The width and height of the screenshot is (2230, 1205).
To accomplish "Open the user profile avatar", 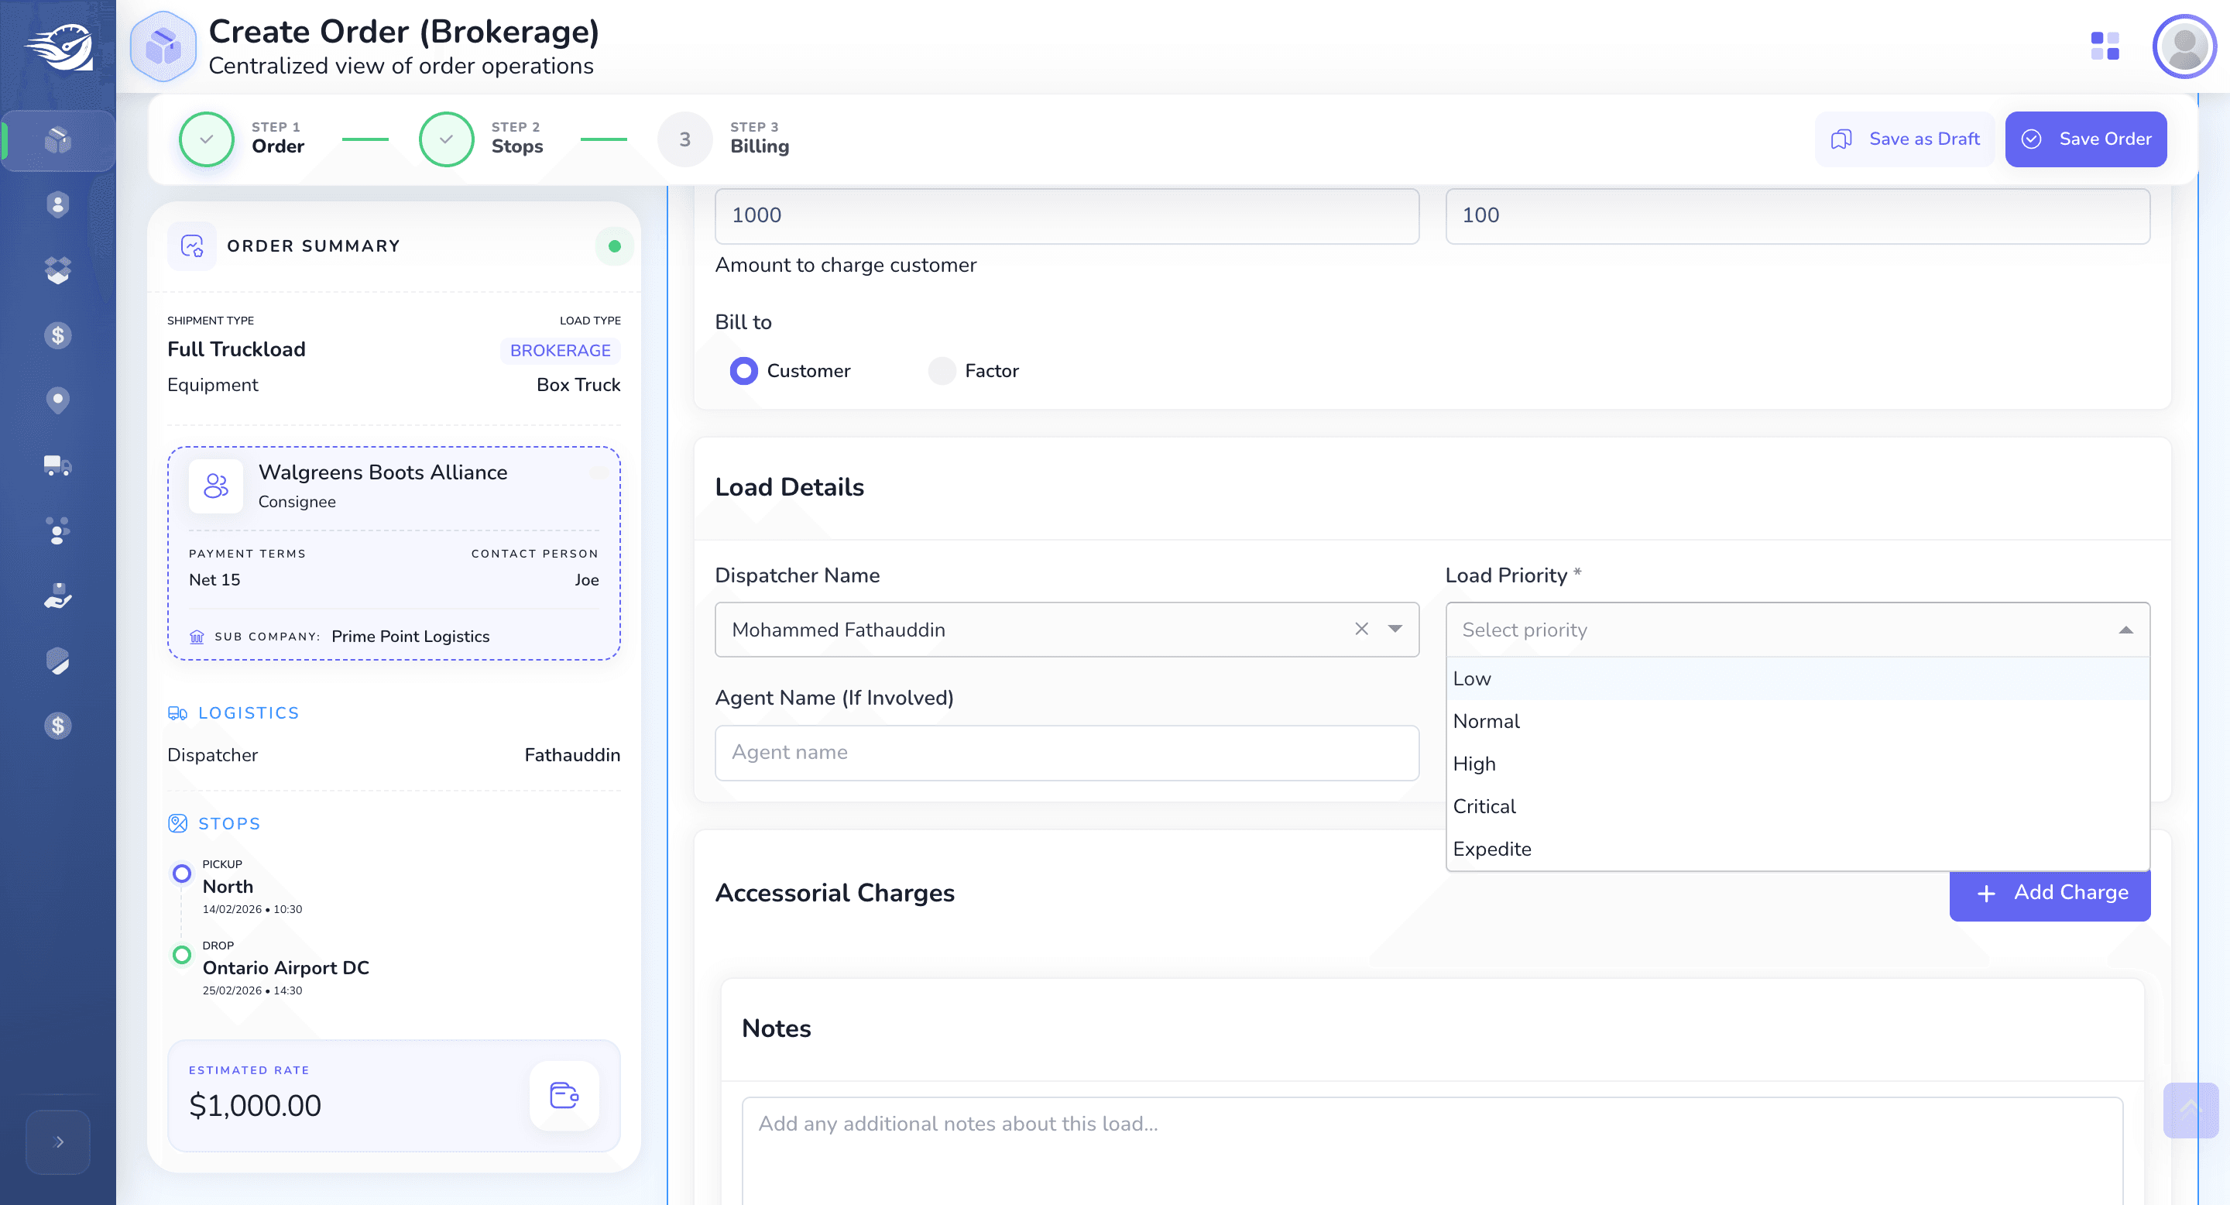I will (x=2184, y=46).
